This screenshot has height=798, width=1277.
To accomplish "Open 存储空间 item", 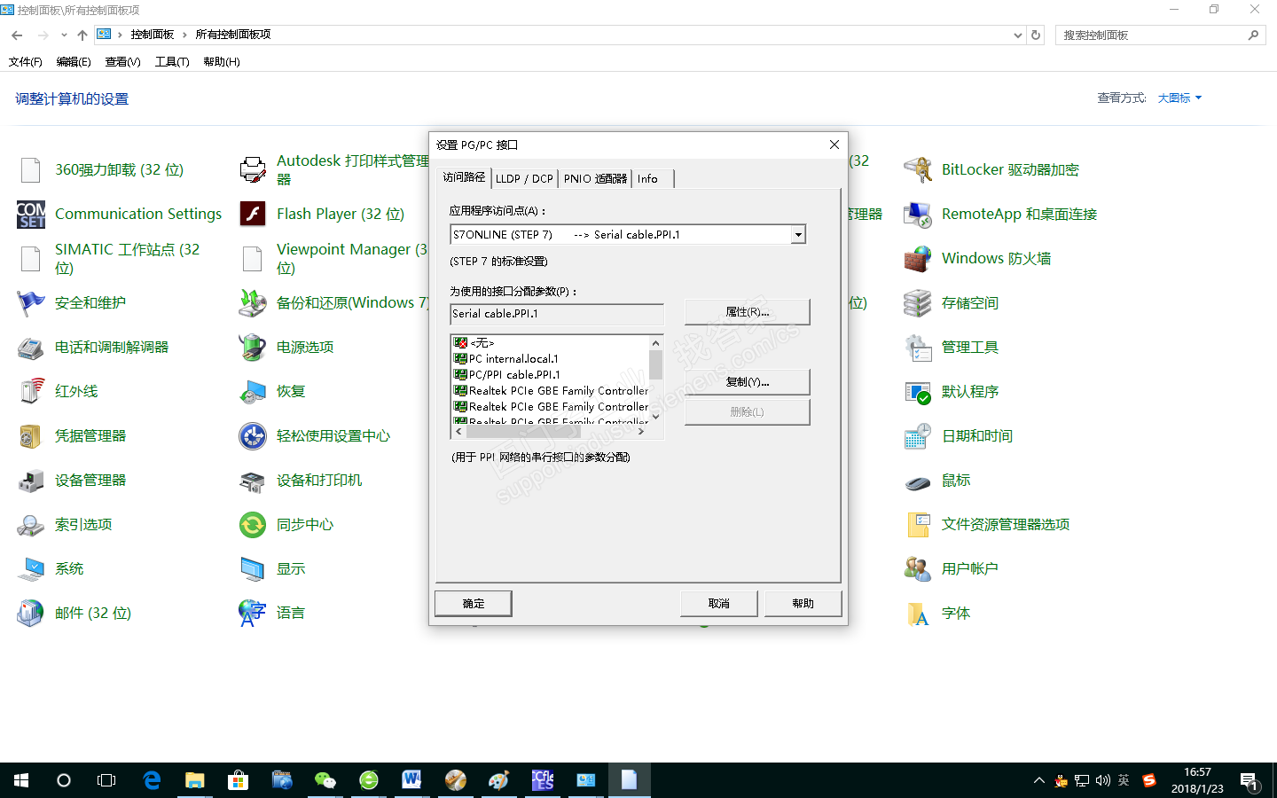I will coord(952,302).
